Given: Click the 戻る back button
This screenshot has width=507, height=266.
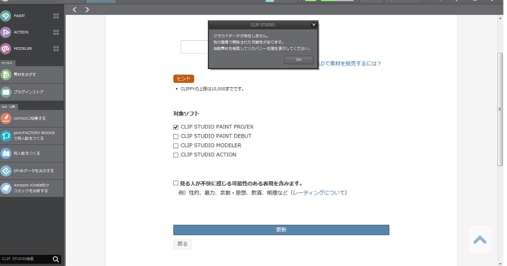Looking at the screenshot, I should coord(183,244).
